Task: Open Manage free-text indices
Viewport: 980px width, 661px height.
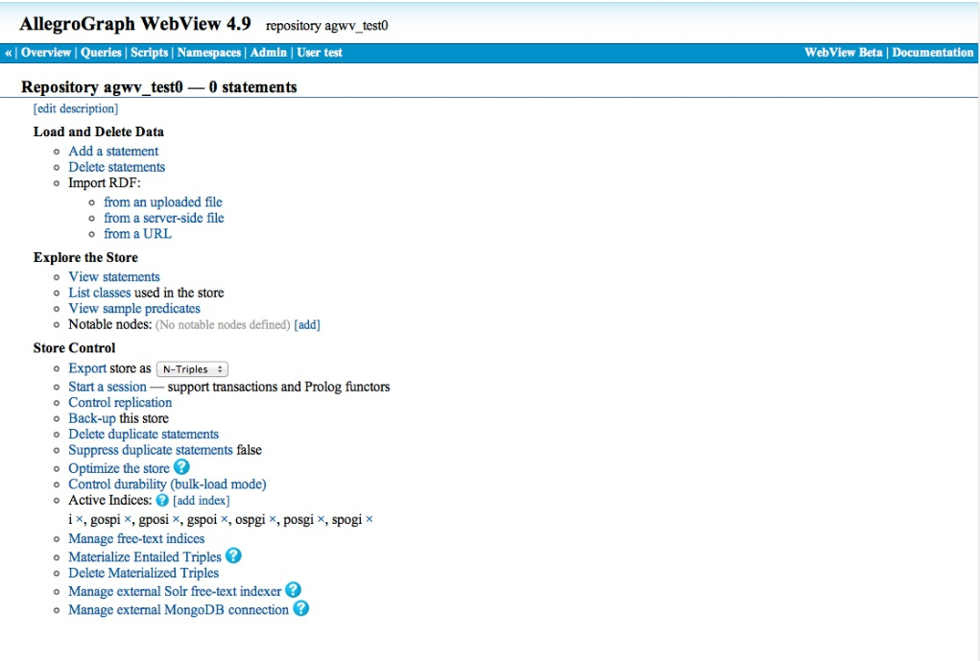Action: tap(136, 538)
